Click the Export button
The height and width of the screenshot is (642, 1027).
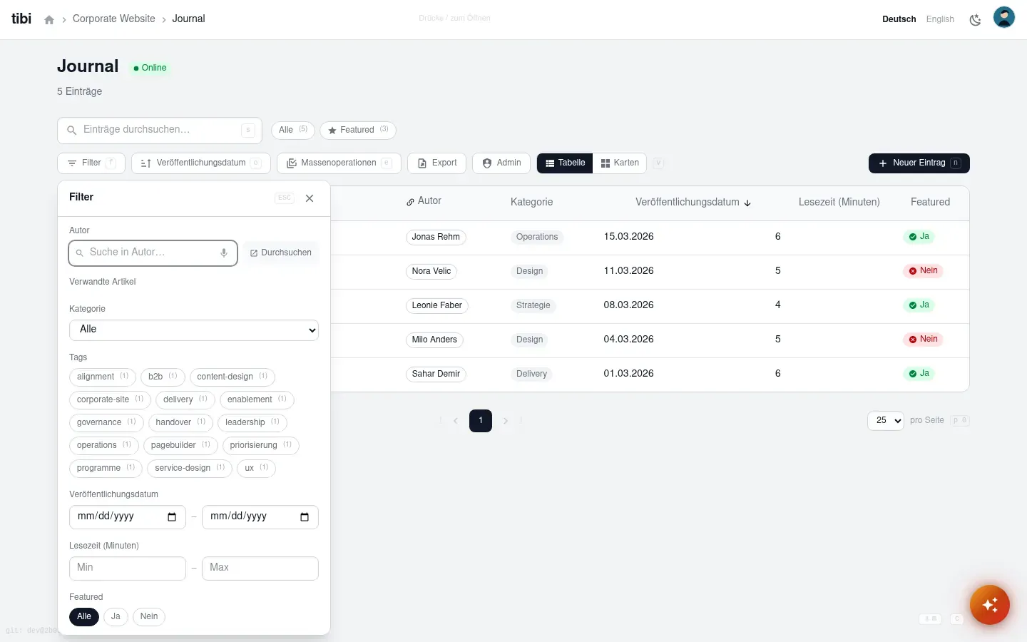436,163
